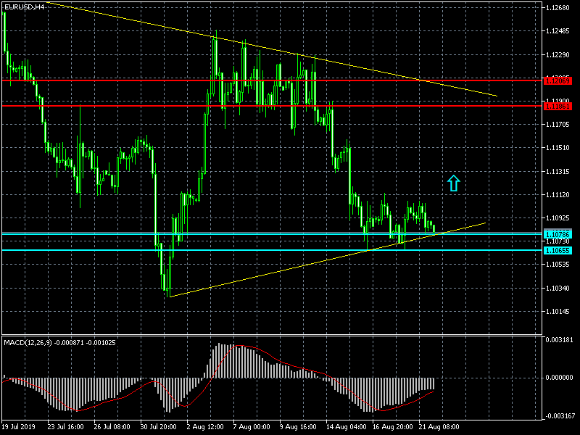
Task: Click the EURUSD,H4 chart title
Action: (23, 7)
